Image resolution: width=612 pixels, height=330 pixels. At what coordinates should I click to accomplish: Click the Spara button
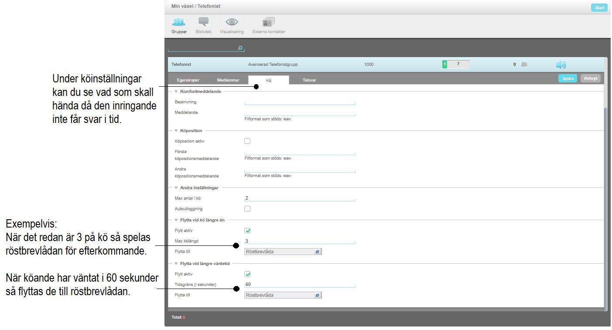[568, 78]
